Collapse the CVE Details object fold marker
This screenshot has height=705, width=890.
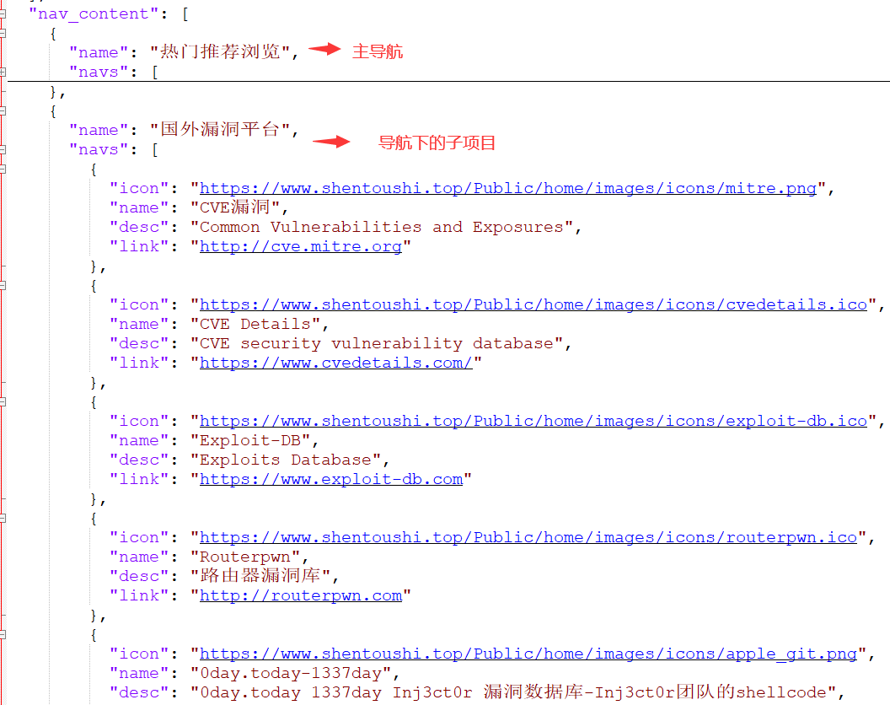click(x=3, y=285)
